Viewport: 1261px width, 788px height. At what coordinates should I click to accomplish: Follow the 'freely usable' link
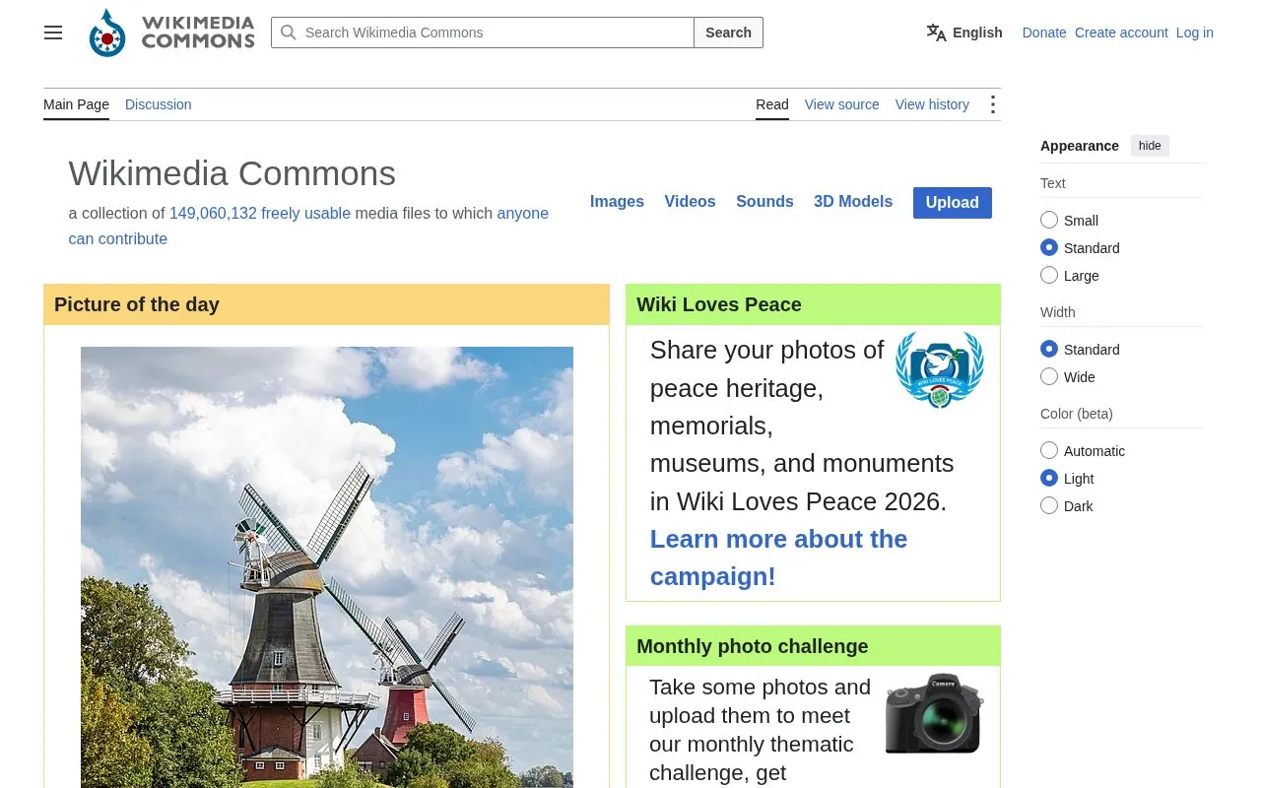[x=305, y=214]
